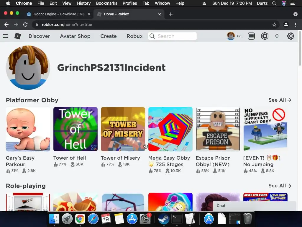This screenshot has width=302, height=227.
Task: Click the Siri icon in menu bar
Action: tap(284, 3)
